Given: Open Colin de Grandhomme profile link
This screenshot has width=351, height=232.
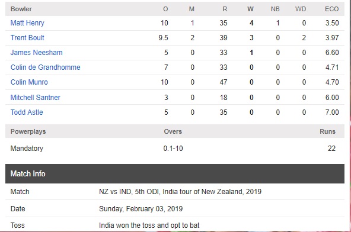Looking at the screenshot, I should pos(46,67).
